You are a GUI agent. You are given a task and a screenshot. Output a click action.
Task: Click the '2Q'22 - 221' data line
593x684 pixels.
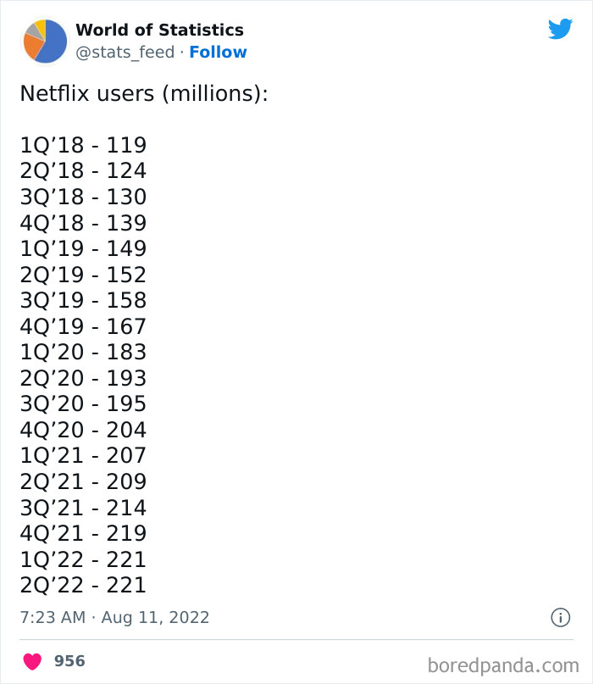[x=83, y=585]
